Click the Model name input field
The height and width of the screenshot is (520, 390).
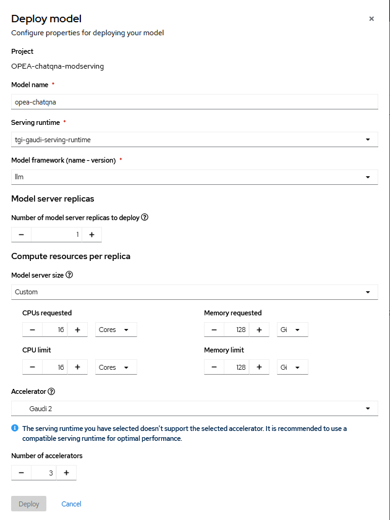(x=195, y=102)
